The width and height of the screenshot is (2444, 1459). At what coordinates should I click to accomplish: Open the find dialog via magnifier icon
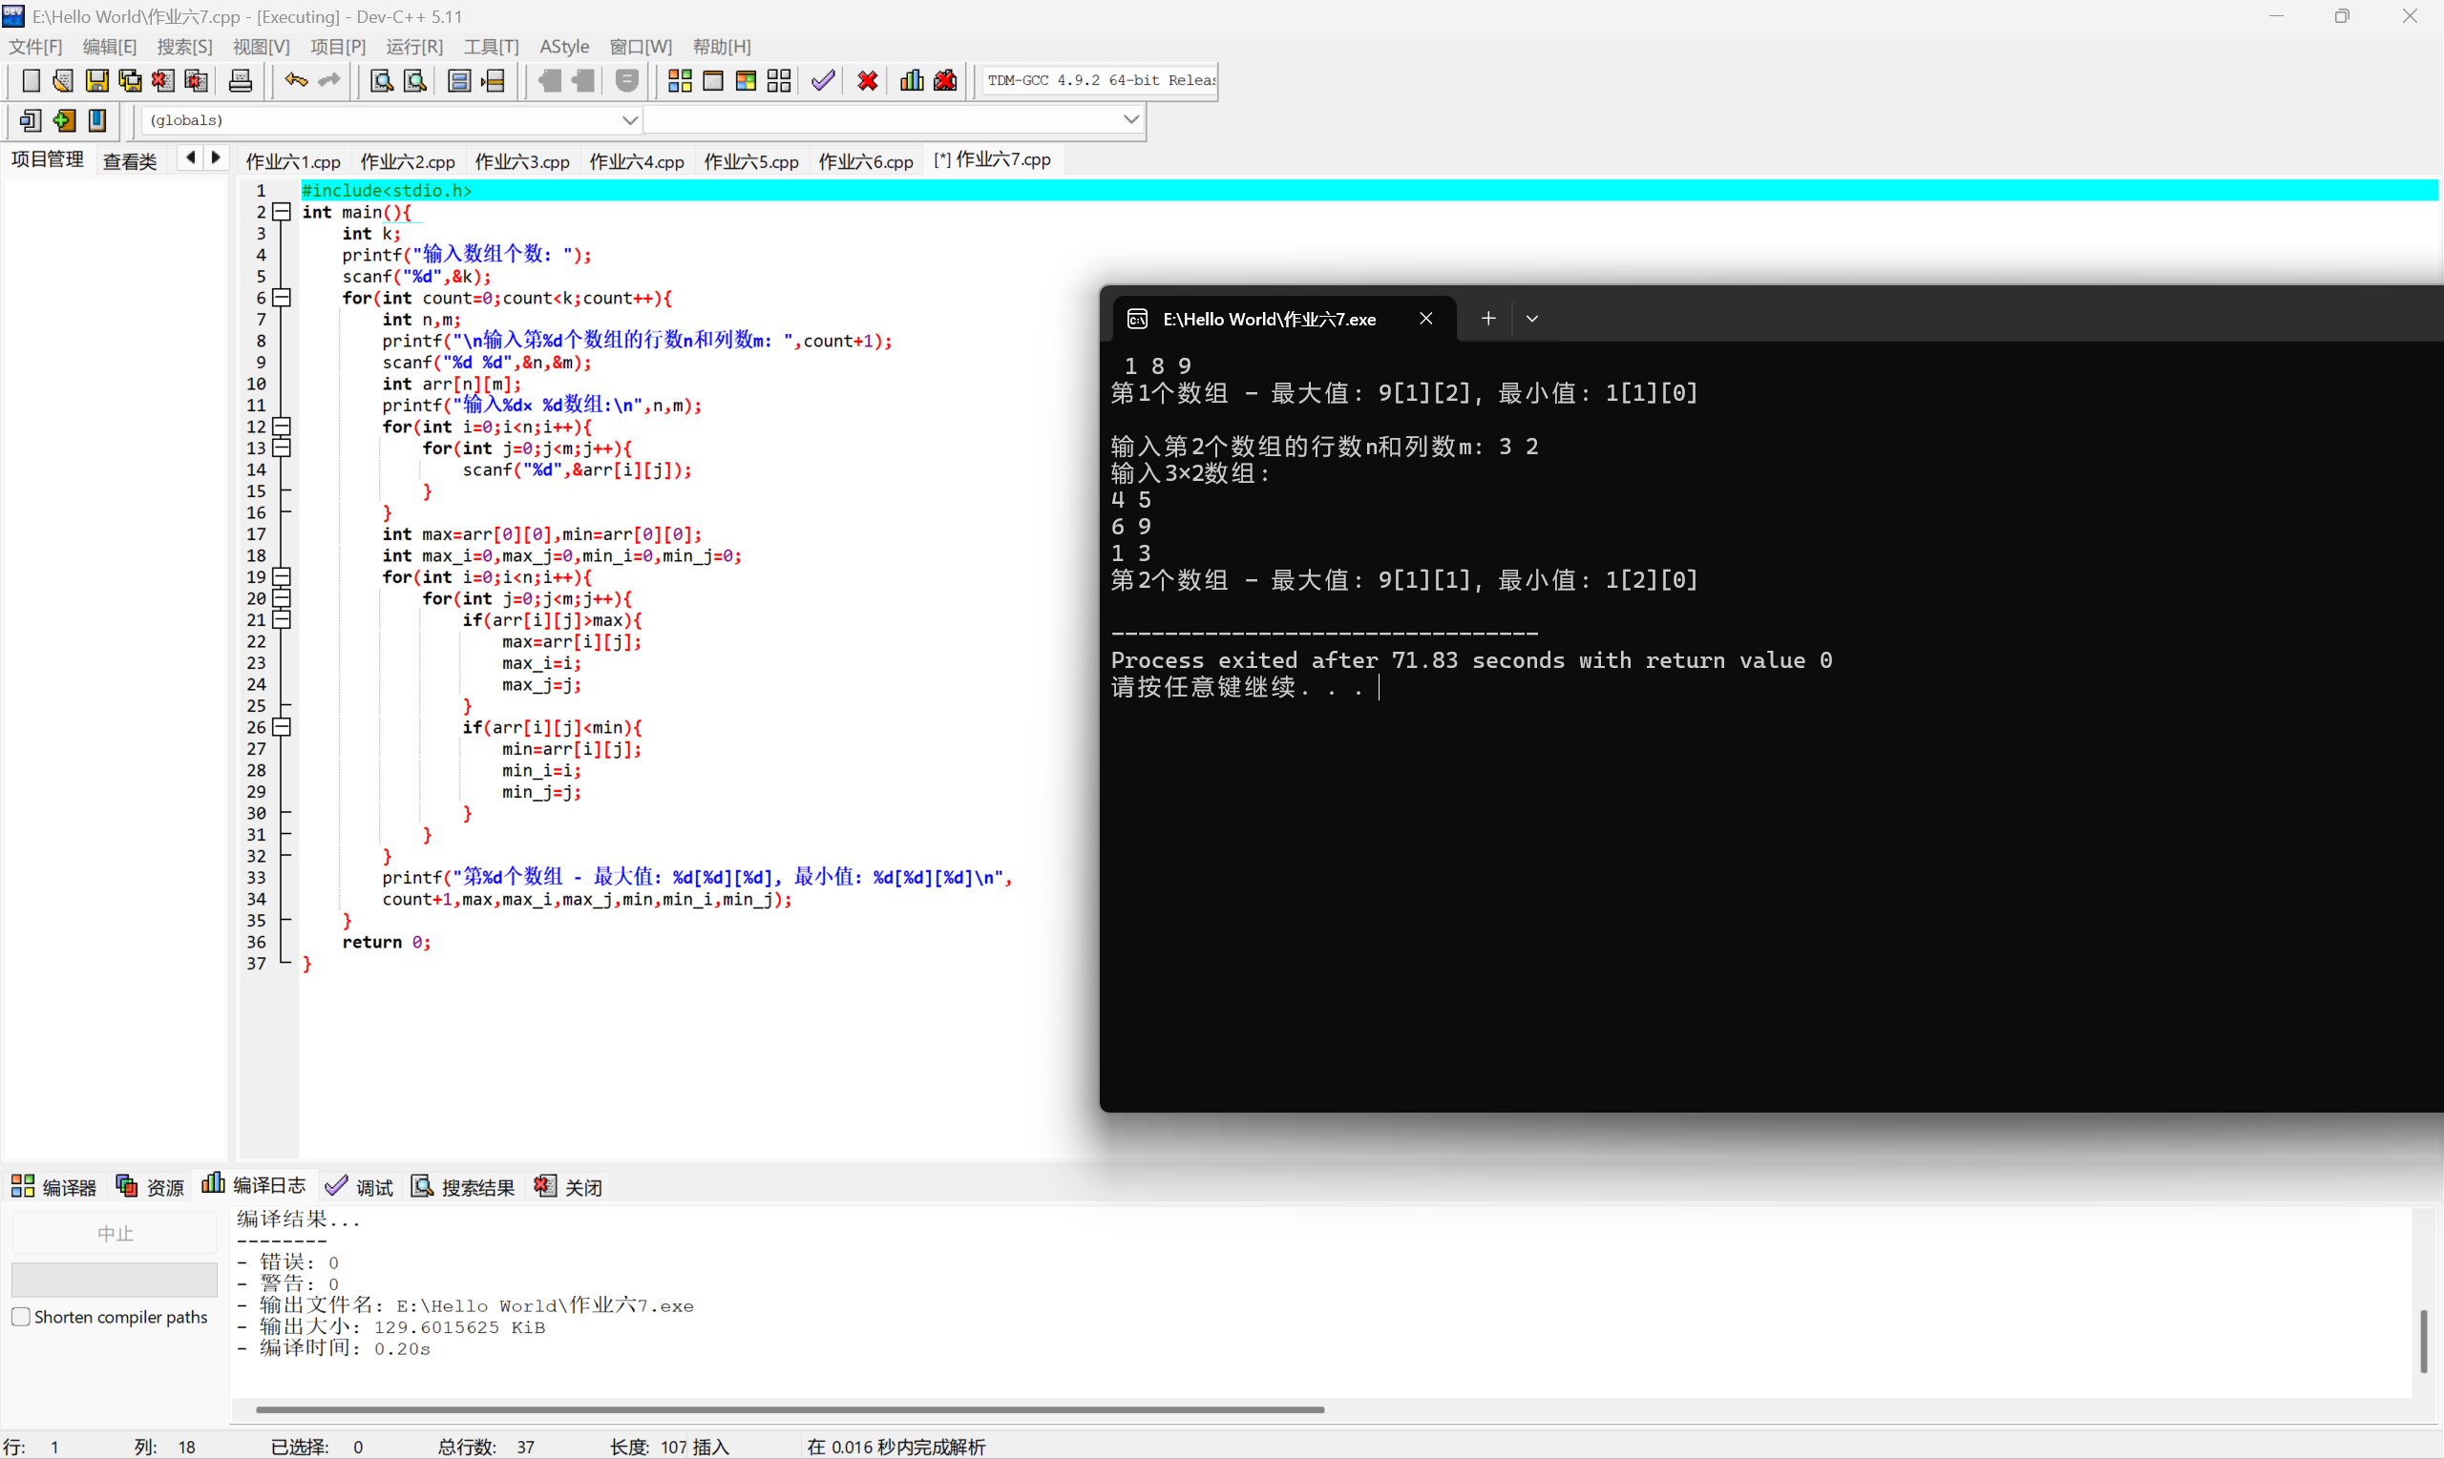coord(381,80)
